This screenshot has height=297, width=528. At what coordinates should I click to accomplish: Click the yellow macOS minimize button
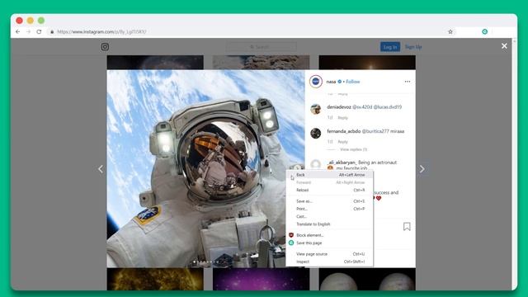[x=31, y=21]
